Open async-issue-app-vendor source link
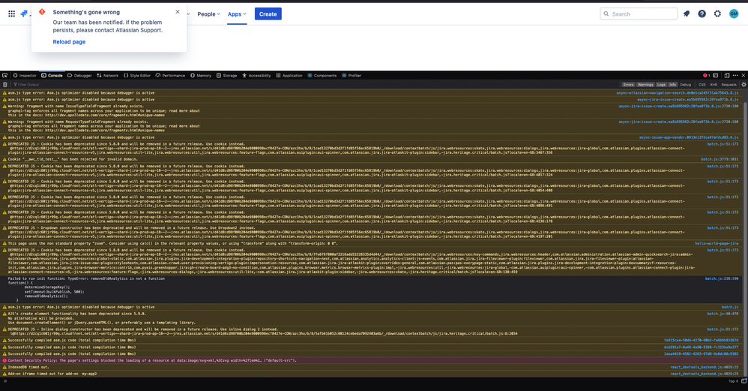This screenshot has width=748, height=391. [688, 137]
